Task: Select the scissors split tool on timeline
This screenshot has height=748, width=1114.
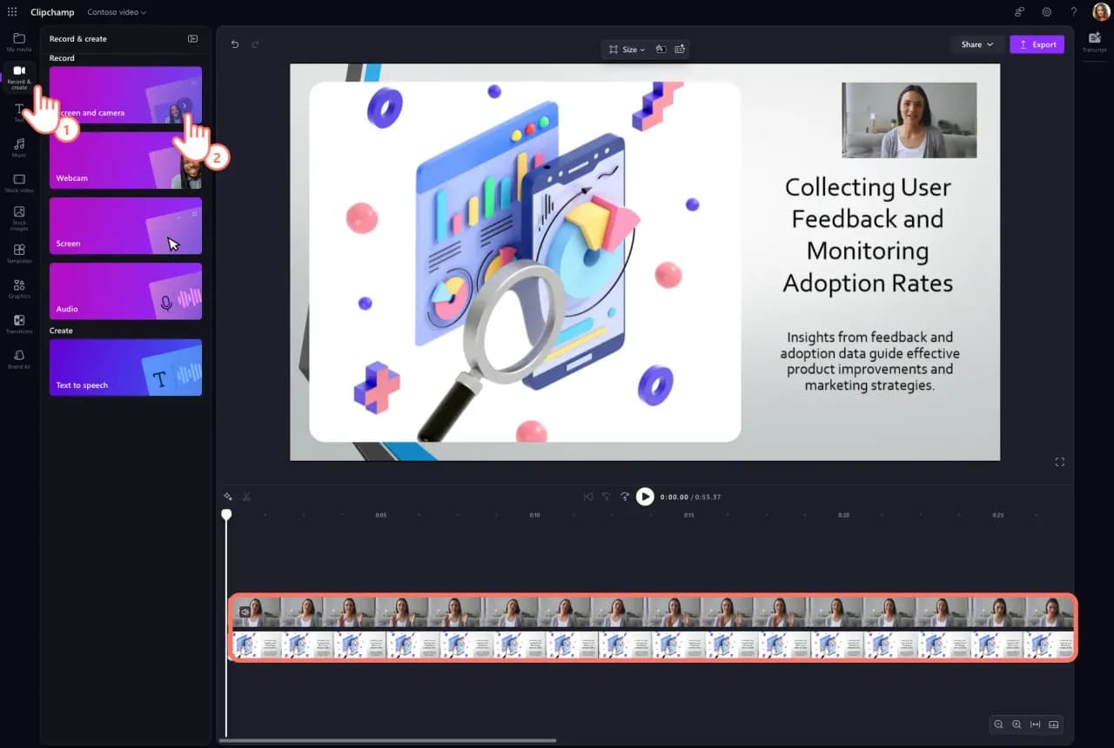Action: click(x=246, y=496)
